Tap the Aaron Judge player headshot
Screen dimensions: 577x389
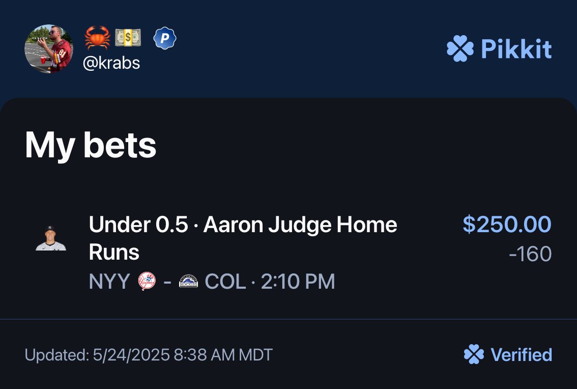click(51, 238)
